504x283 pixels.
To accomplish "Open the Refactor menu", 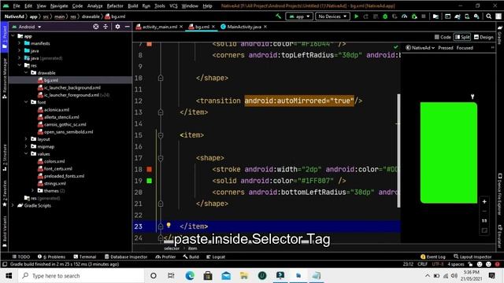I will click(x=115, y=6).
